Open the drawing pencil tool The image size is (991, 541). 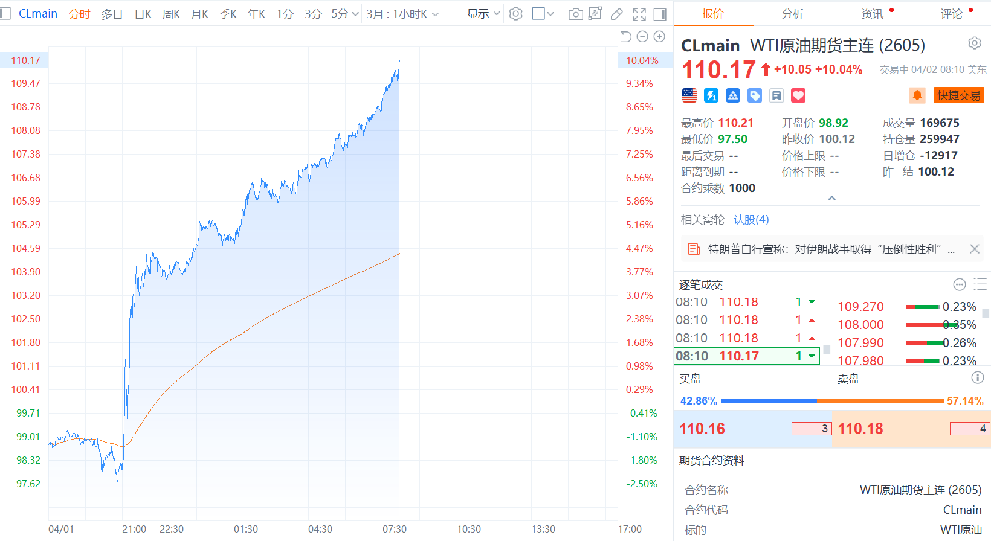pyautogui.click(x=617, y=14)
